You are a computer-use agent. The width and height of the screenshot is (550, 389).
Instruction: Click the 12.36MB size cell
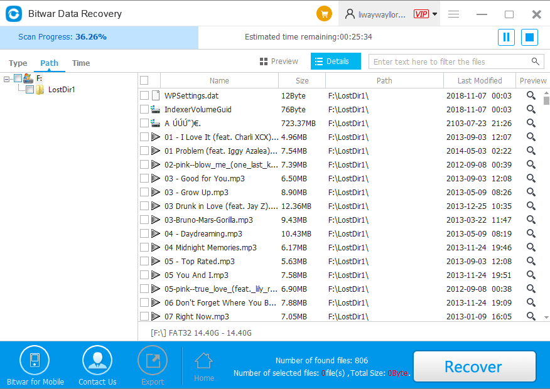tap(296, 206)
